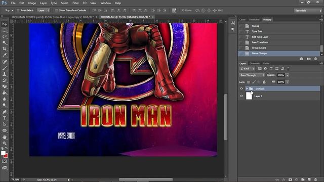Screen dimensions: 324x182
Task: Select the Group Layers history state
Action: (279, 48)
